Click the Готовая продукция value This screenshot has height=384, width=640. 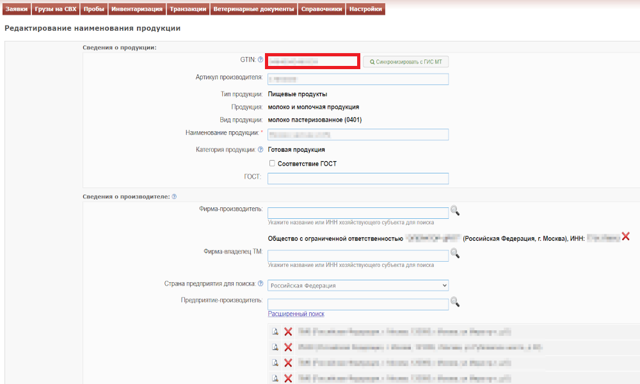[296, 150]
